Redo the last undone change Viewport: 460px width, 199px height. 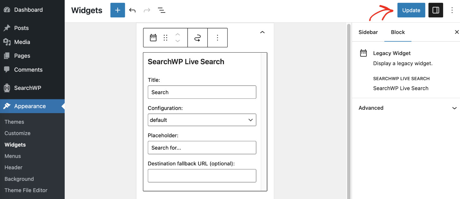(x=147, y=10)
